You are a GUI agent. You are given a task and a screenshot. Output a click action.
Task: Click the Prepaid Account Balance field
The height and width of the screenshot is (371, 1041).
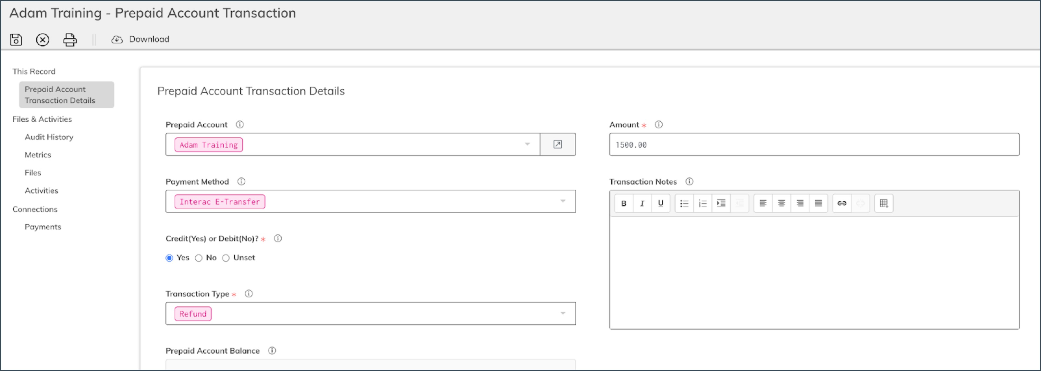coord(371,364)
